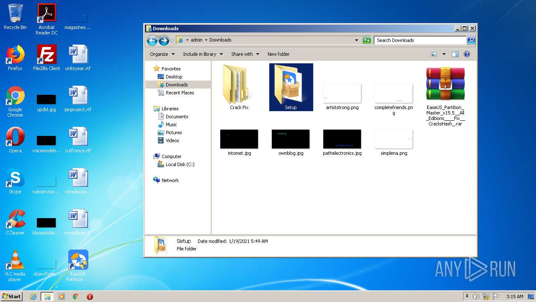The width and height of the screenshot is (536, 302).
Task: Open Recent Places in sidebar
Action: 180,93
